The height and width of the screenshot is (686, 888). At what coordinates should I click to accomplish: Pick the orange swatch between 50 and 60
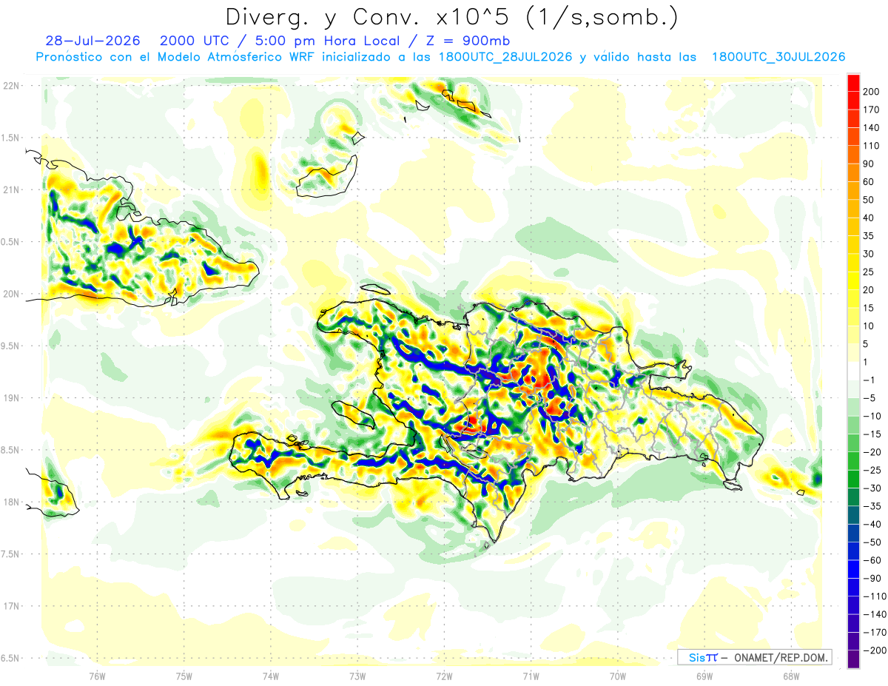pyautogui.click(x=853, y=190)
